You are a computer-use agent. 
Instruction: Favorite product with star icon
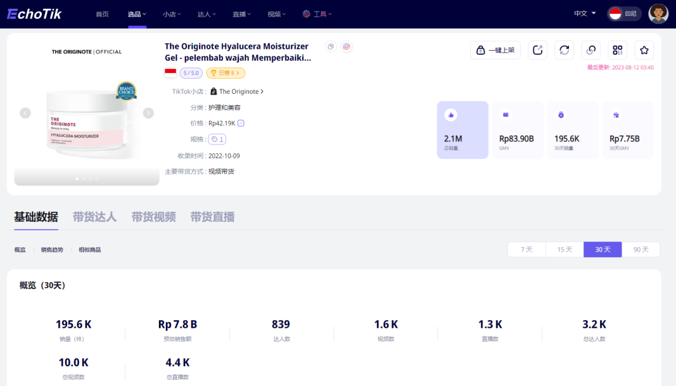(644, 50)
